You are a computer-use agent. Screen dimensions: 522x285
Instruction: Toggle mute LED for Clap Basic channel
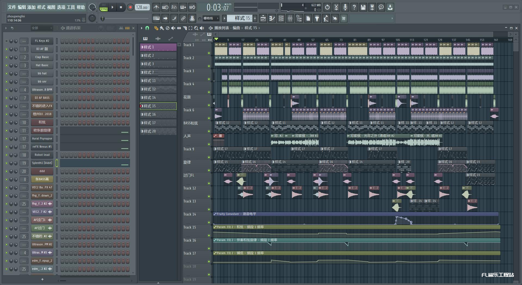[7, 57]
